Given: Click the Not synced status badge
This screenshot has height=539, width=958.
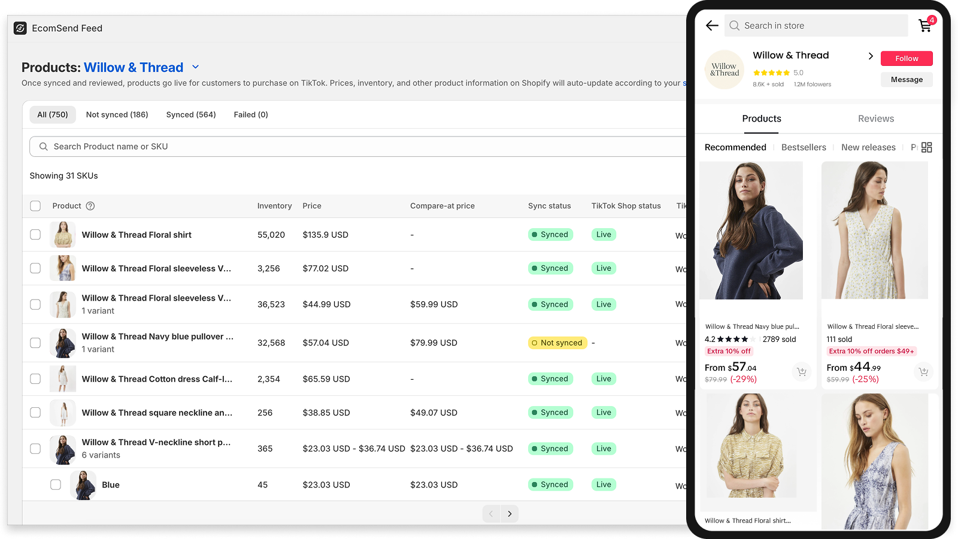Looking at the screenshot, I should click(x=557, y=343).
